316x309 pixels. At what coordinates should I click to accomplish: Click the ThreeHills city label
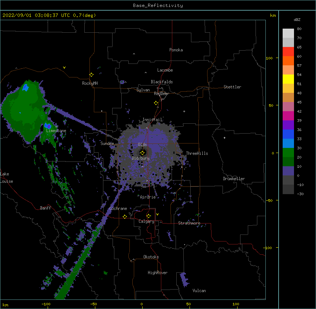click(x=197, y=153)
